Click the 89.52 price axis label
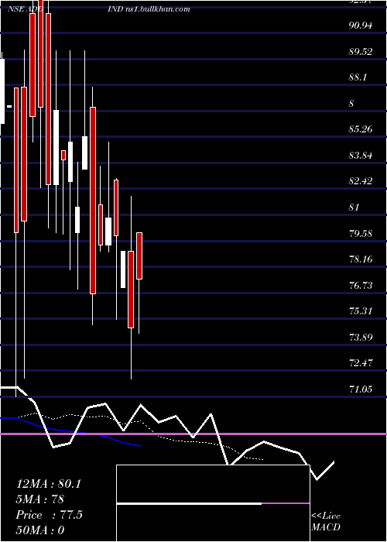Viewport: 387px width, 542px height. pos(361,52)
